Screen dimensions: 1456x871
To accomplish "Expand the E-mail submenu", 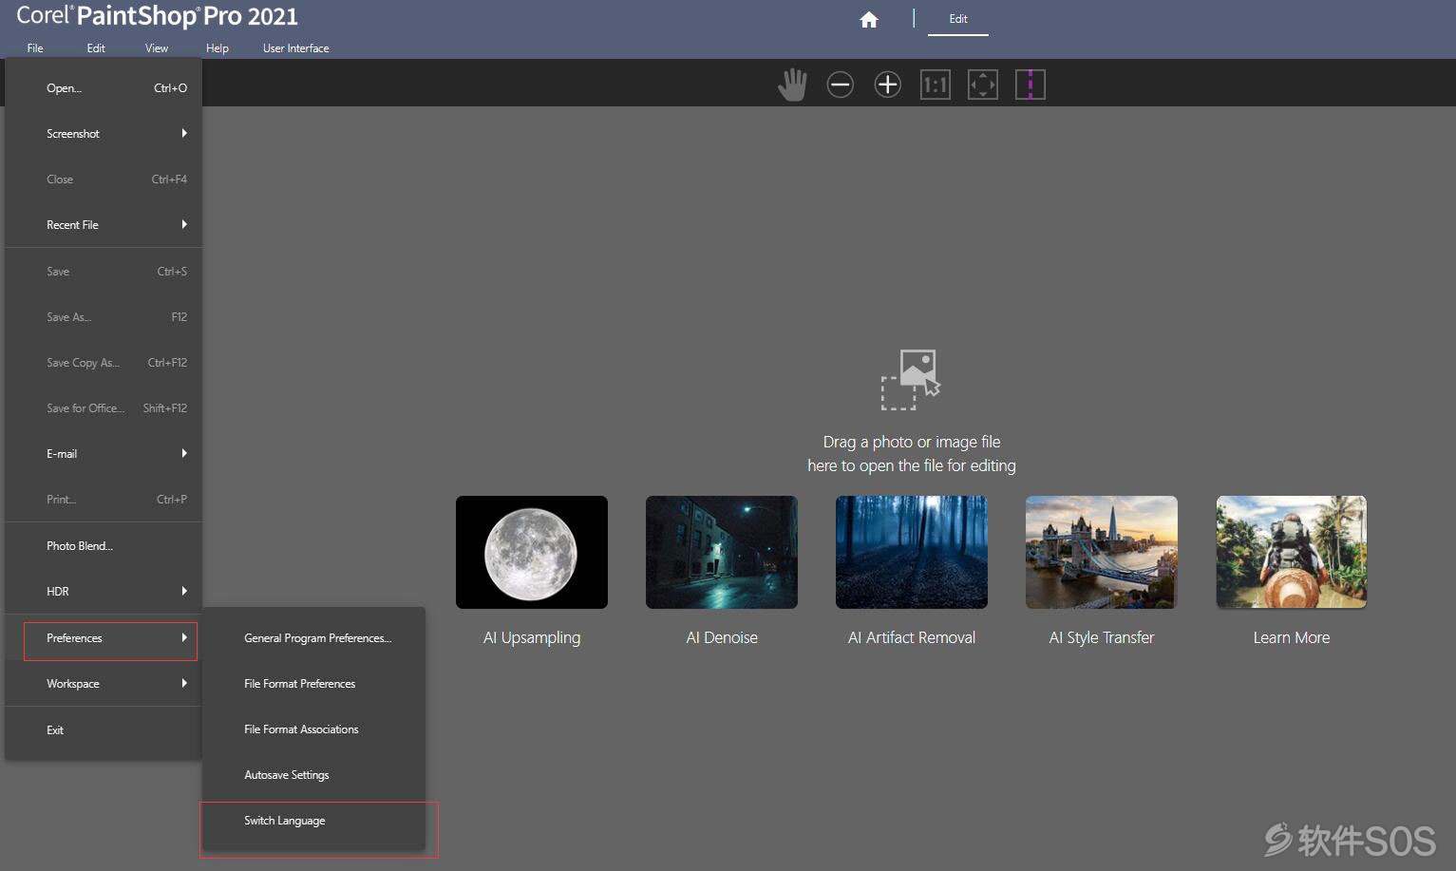I will (x=104, y=454).
